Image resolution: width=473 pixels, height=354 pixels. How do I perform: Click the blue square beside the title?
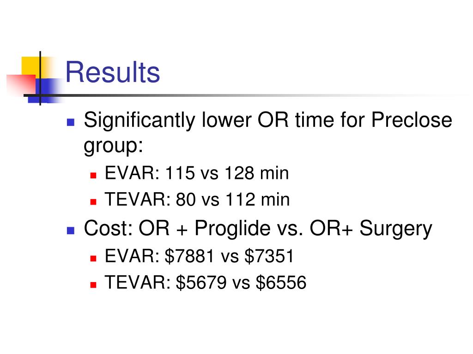pos(47,90)
